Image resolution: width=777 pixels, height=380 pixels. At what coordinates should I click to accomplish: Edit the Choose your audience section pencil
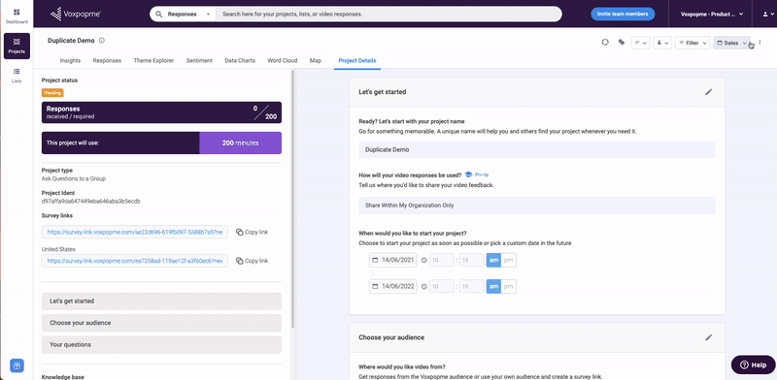click(x=709, y=337)
